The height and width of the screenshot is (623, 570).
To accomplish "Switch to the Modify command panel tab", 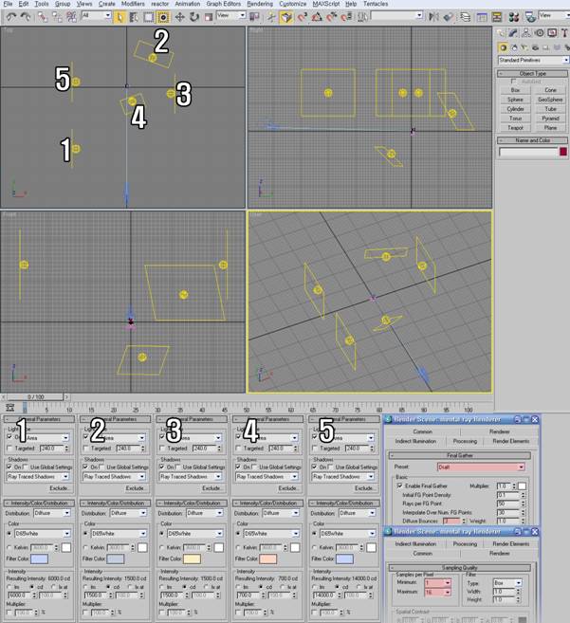I will click(x=513, y=33).
